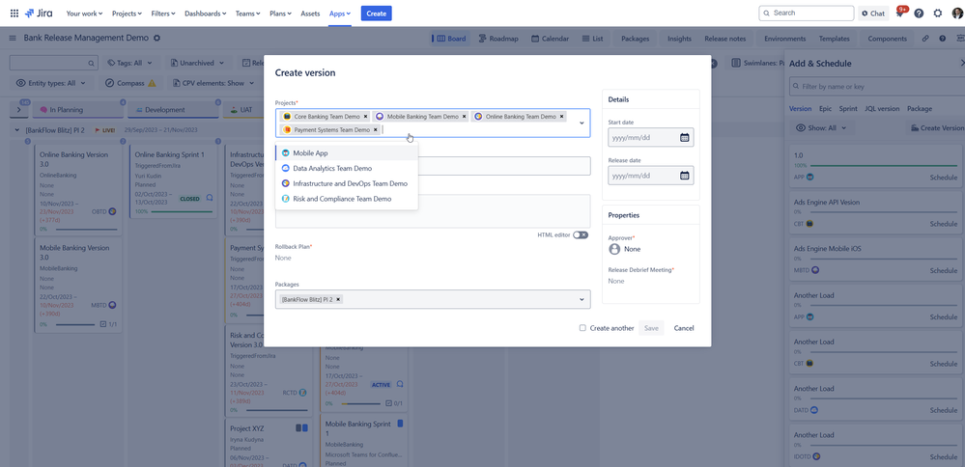
Task: Remove Mobile Banking Team Demo project tag
Action: point(464,116)
